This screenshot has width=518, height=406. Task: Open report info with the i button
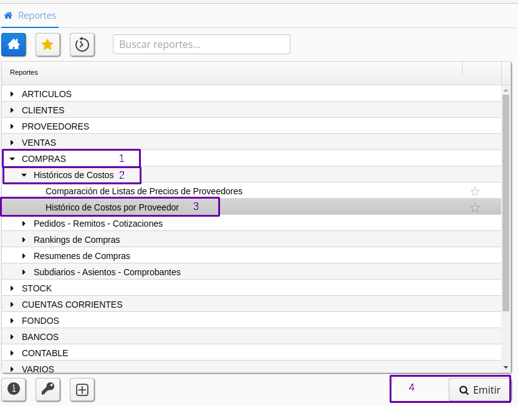14,389
